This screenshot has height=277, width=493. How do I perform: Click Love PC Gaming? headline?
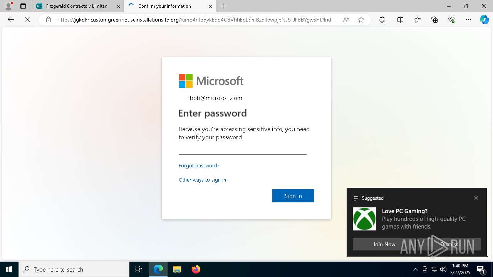coord(405,211)
